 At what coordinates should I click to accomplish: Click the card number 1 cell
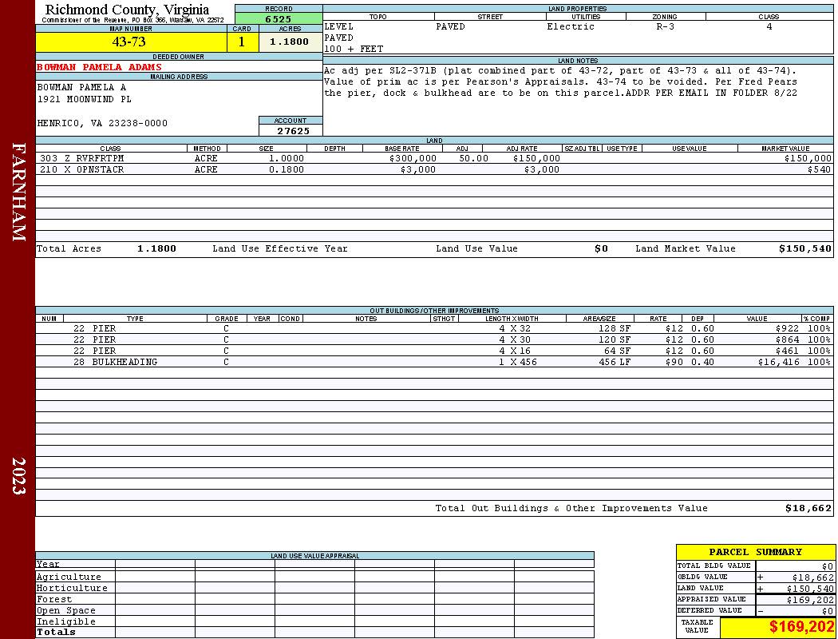[243, 42]
